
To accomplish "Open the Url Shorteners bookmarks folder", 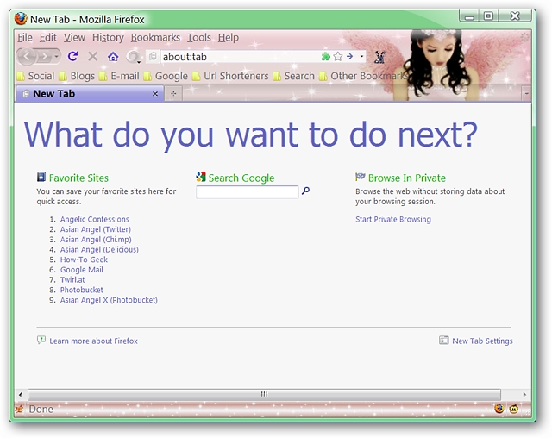I will 230,76.
